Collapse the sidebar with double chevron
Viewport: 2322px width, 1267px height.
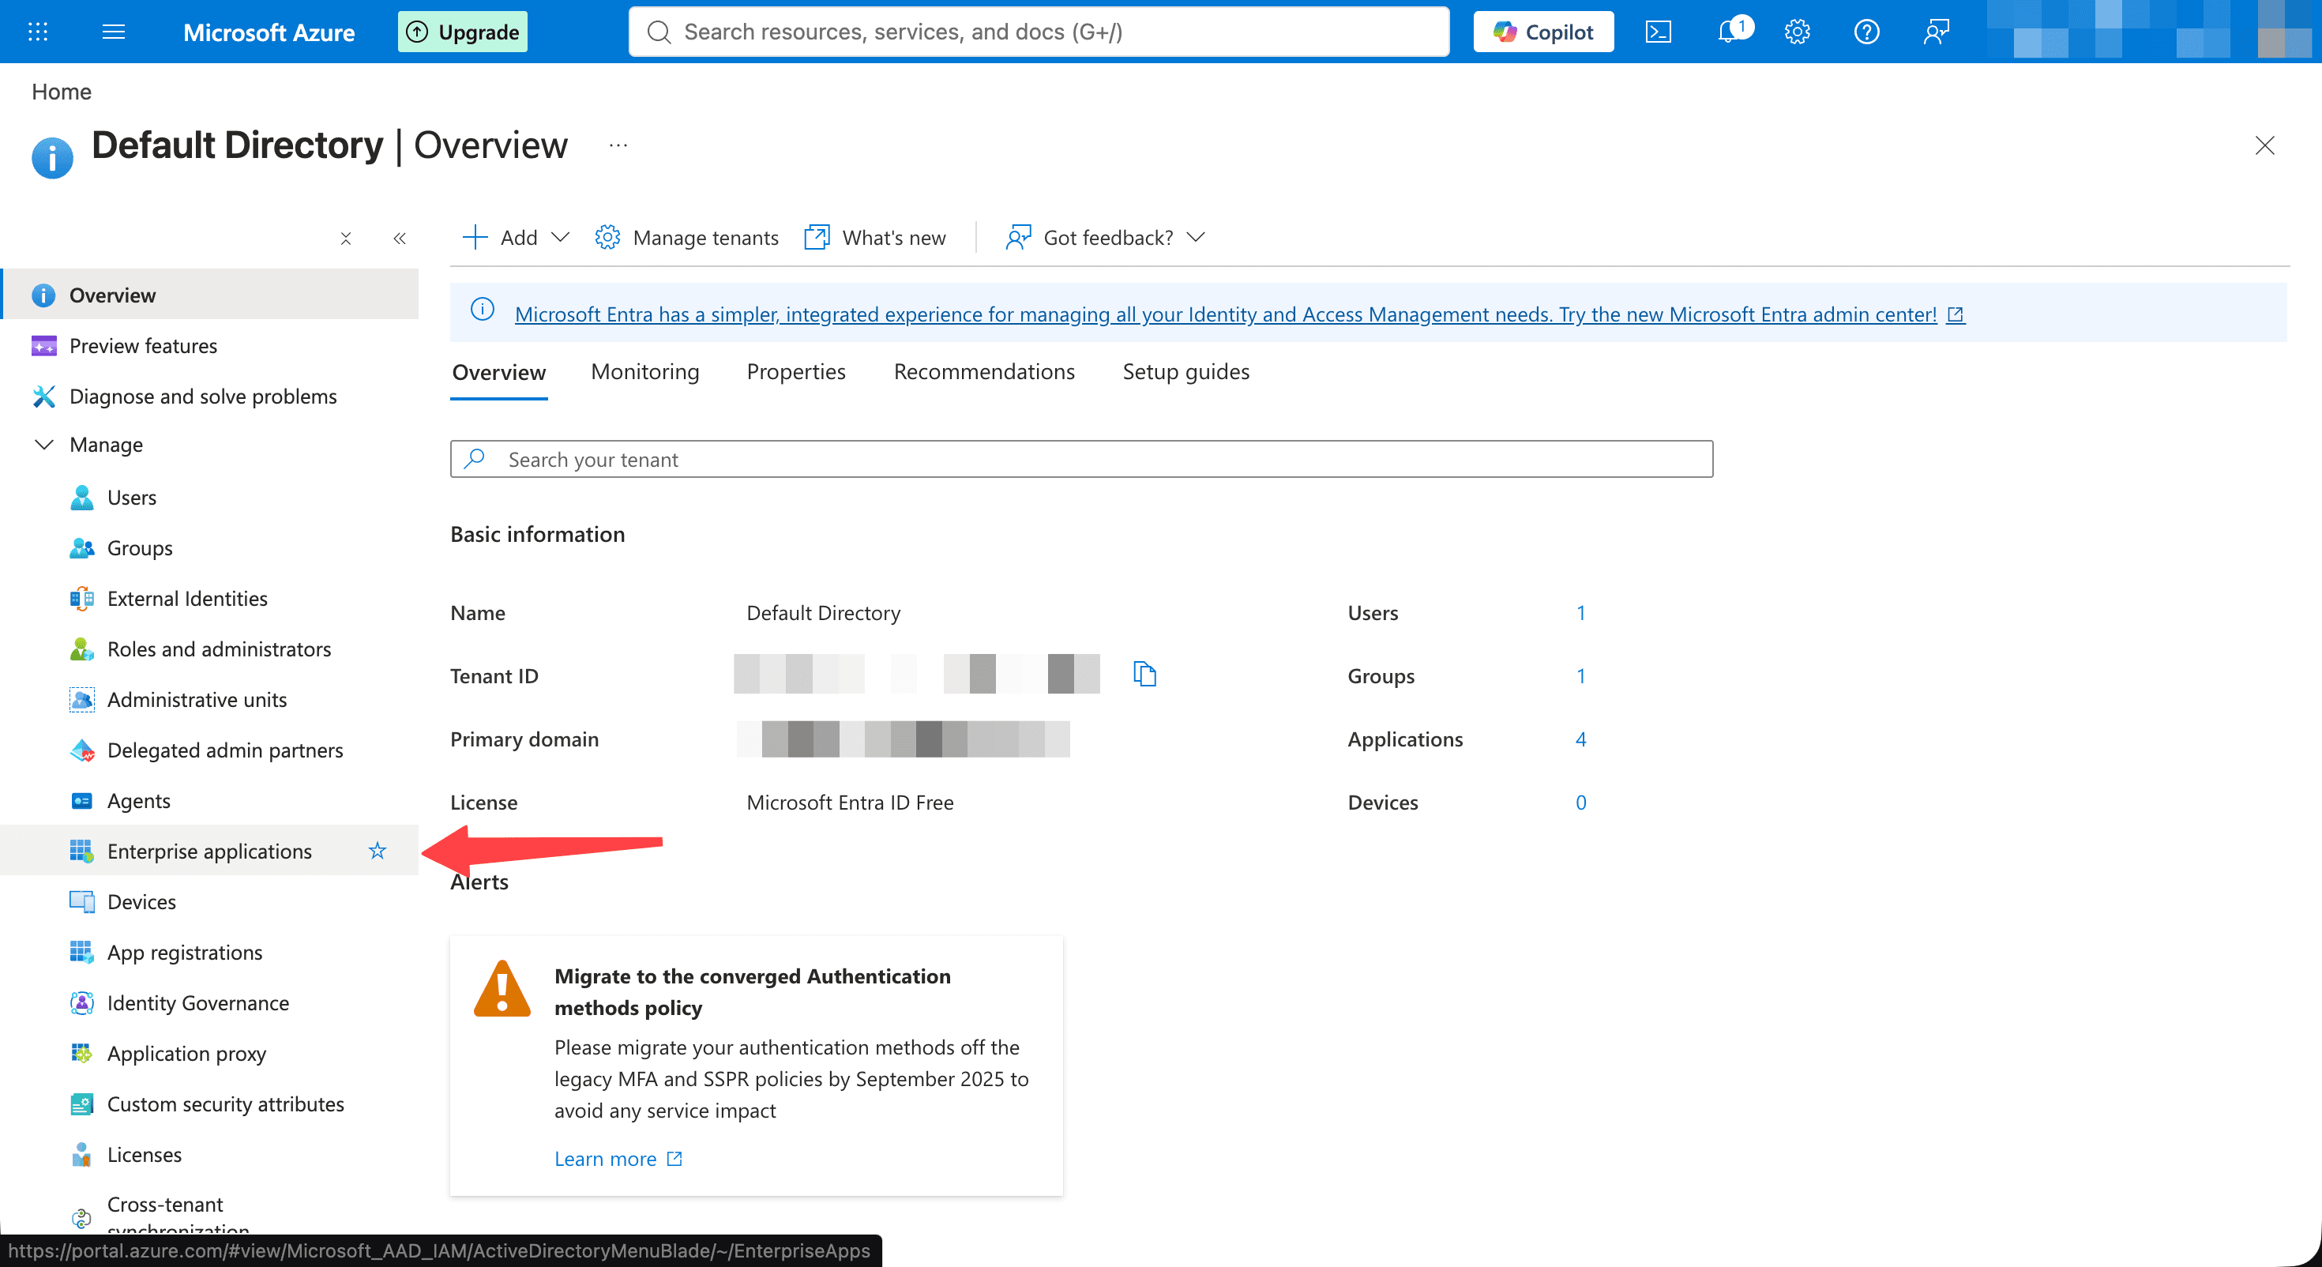pos(400,238)
